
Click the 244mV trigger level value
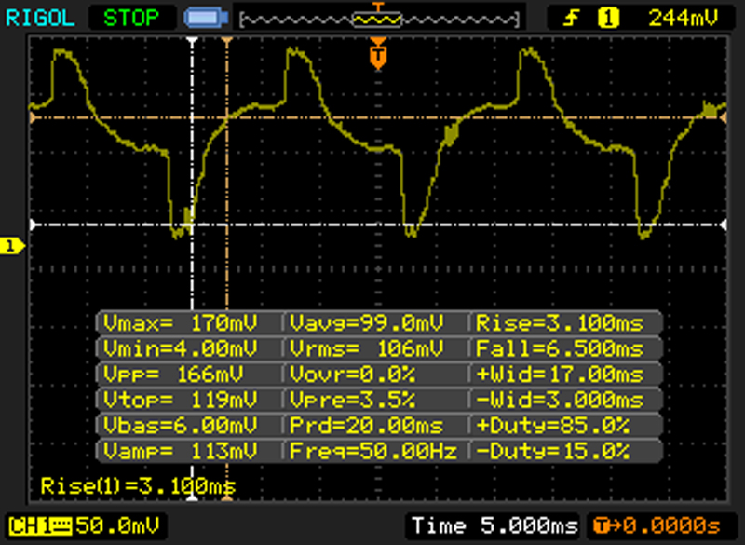click(683, 19)
